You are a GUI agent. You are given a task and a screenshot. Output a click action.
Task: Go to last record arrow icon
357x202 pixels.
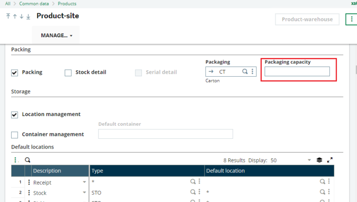(28, 16)
